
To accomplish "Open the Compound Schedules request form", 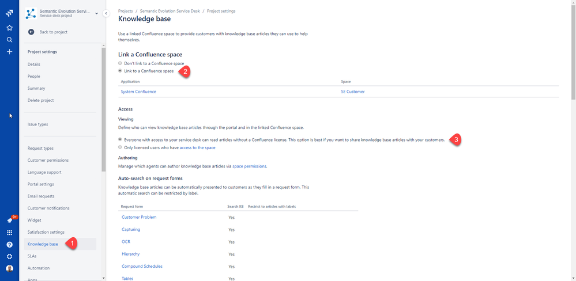I will tap(142, 267).
